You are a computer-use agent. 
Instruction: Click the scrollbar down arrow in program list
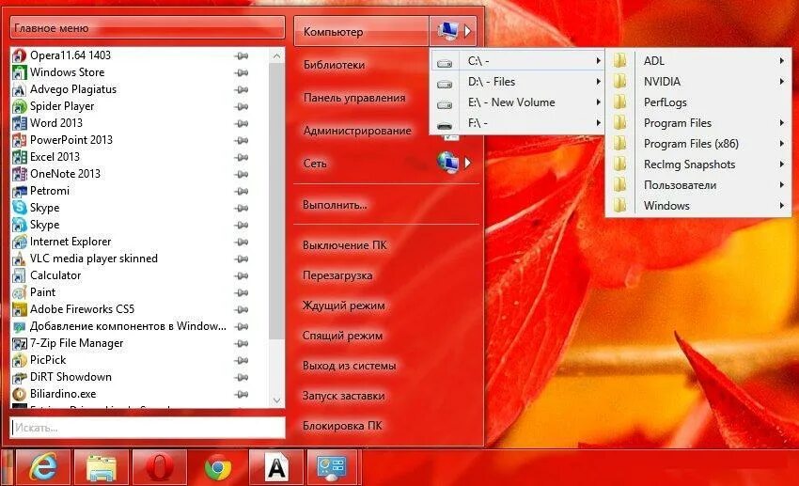(x=276, y=400)
